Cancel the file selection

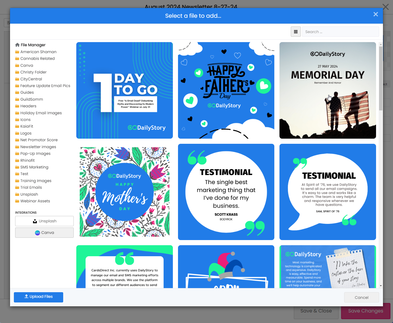tap(361, 297)
